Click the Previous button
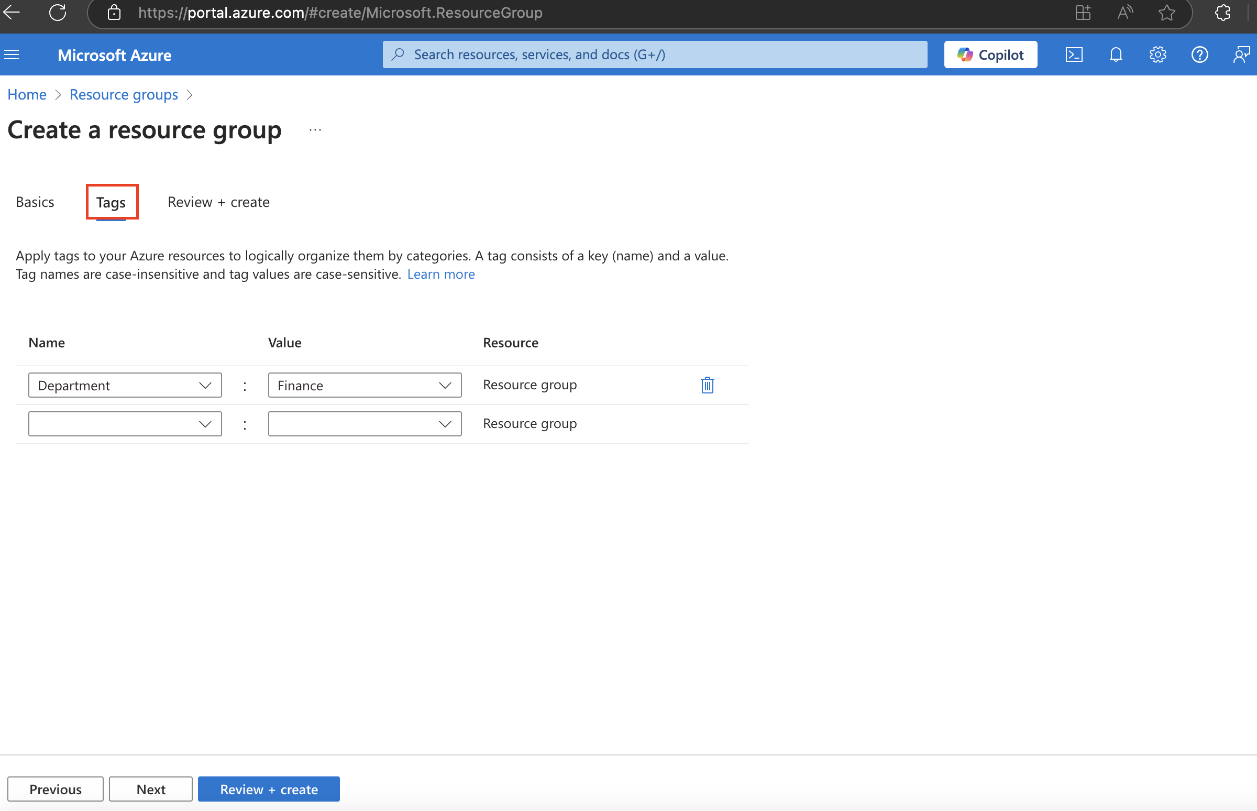This screenshot has width=1257, height=811. pos(56,789)
